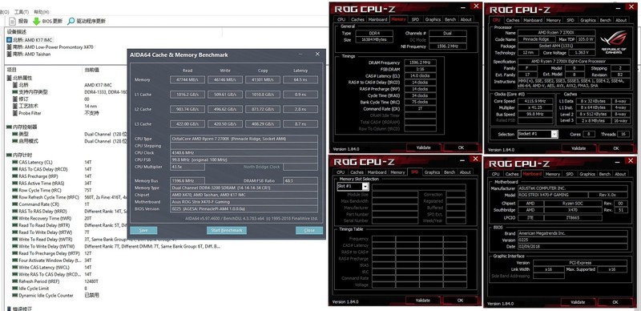Minimize the AIDA64 Cache & Memory Benchmark window
Screen dimensions: 641x311
pyautogui.click(x=301, y=54)
